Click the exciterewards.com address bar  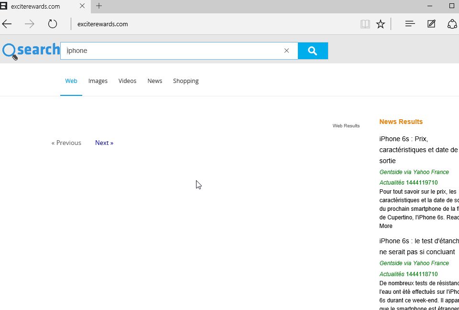click(102, 24)
